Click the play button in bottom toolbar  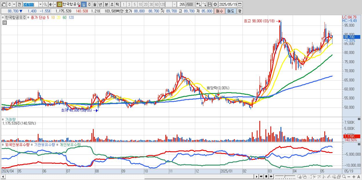tap(257, 177)
